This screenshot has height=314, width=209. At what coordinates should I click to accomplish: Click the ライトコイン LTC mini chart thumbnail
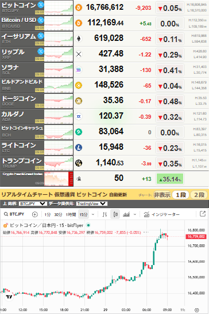(x=59, y=147)
